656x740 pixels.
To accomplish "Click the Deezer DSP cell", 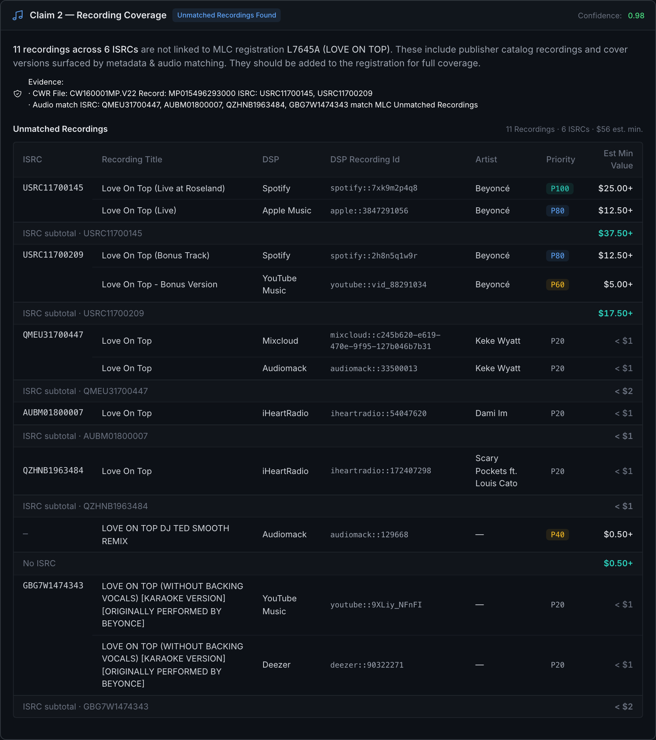I will coord(277,665).
